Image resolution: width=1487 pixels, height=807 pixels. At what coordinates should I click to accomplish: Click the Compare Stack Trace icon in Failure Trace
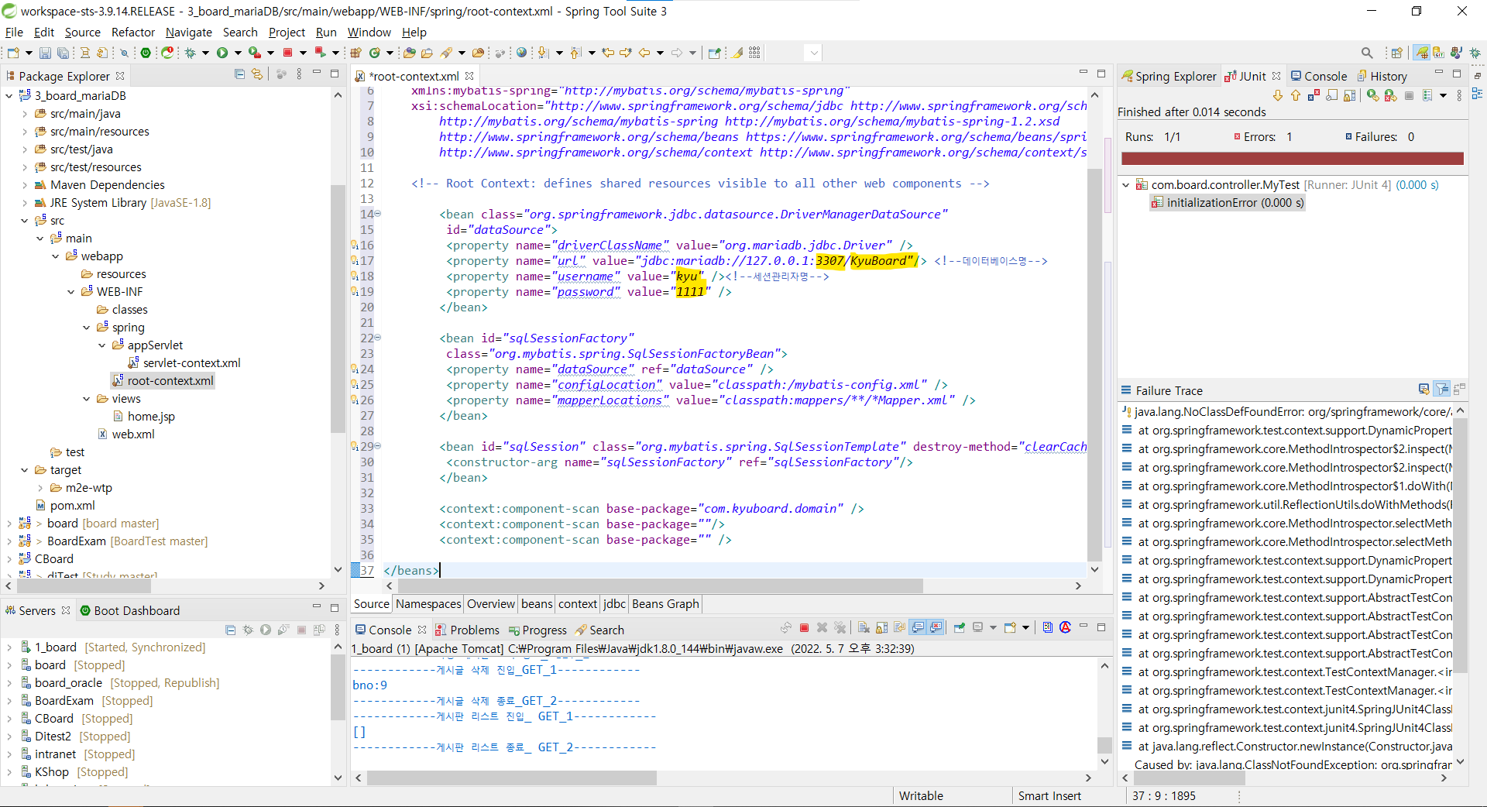coord(1460,389)
